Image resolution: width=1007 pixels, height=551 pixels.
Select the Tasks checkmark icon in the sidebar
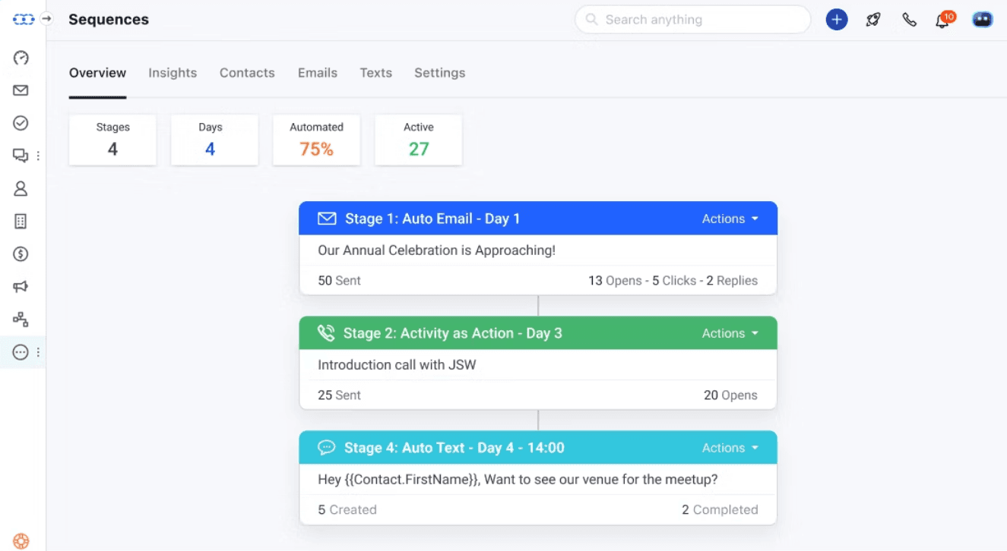tap(21, 122)
